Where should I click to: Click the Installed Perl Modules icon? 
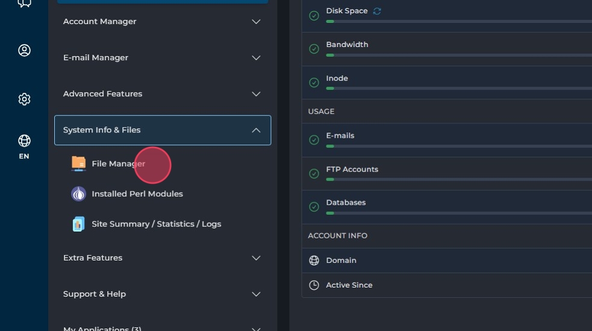pyautogui.click(x=78, y=194)
